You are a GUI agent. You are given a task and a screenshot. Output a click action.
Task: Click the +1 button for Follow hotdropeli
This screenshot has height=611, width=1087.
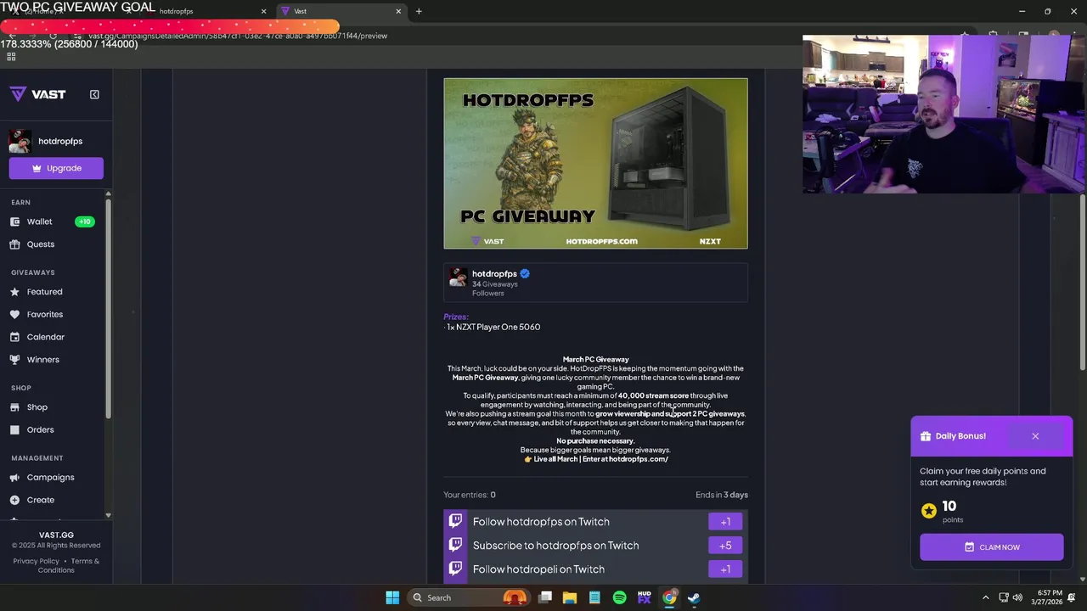(x=725, y=569)
